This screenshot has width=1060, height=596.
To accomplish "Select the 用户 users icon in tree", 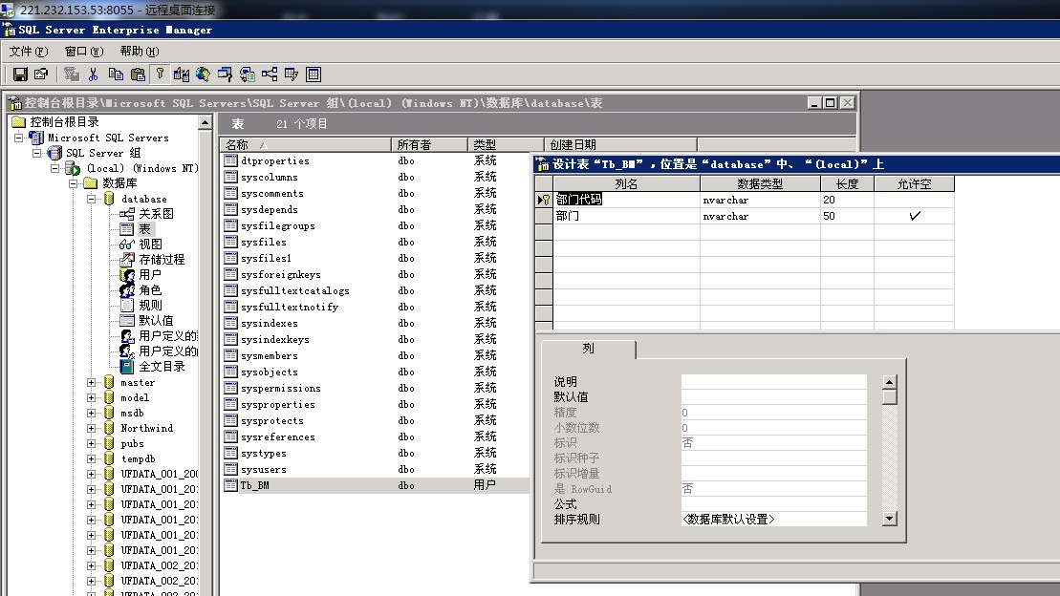I will coord(127,275).
